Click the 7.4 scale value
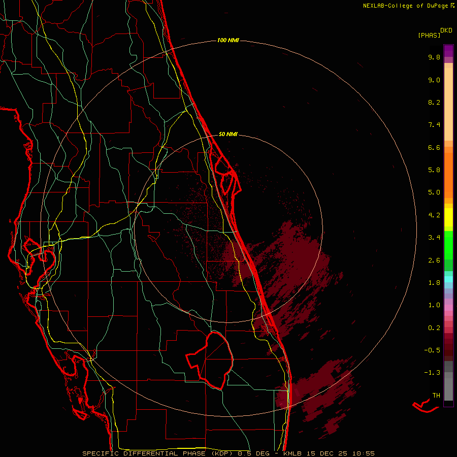 tap(434, 125)
